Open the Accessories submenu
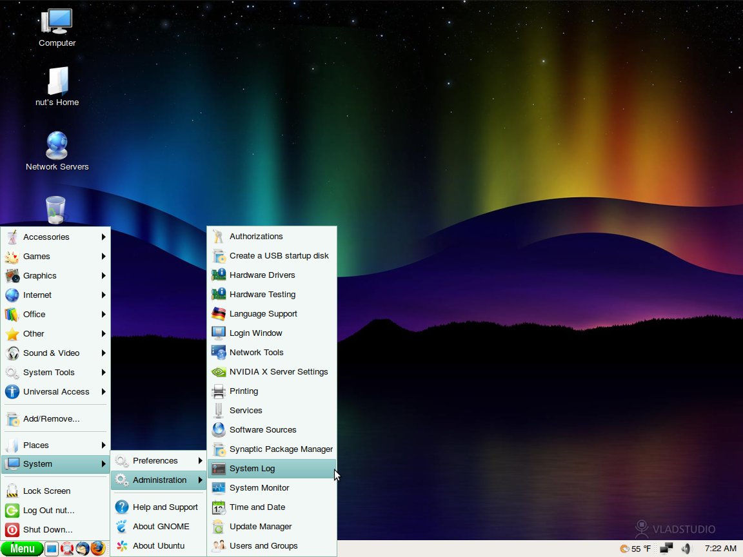This screenshot has width=743, height=557. [x=56, y=237]
